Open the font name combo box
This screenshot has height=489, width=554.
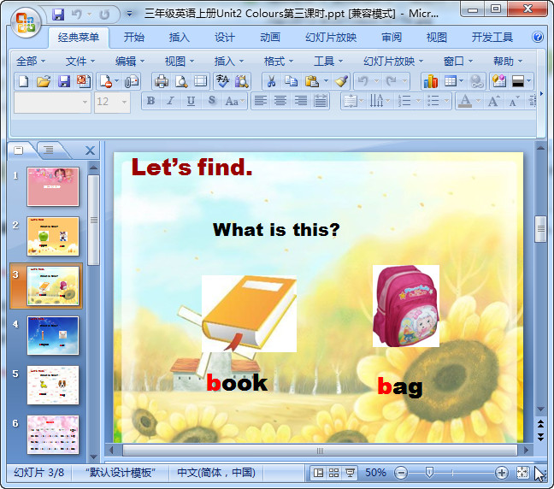coord(52,102)
